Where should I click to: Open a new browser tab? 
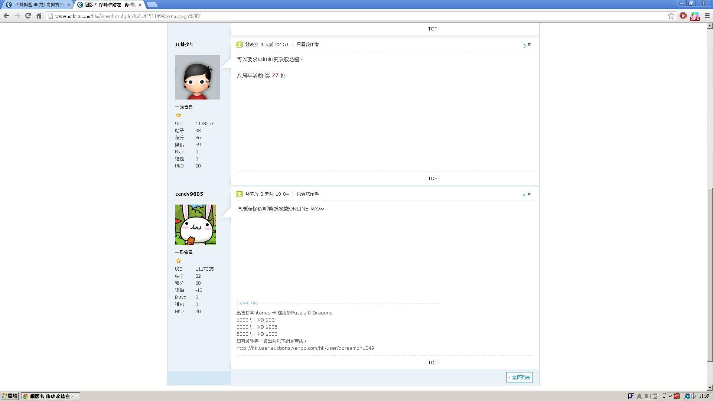pos(152,5)
